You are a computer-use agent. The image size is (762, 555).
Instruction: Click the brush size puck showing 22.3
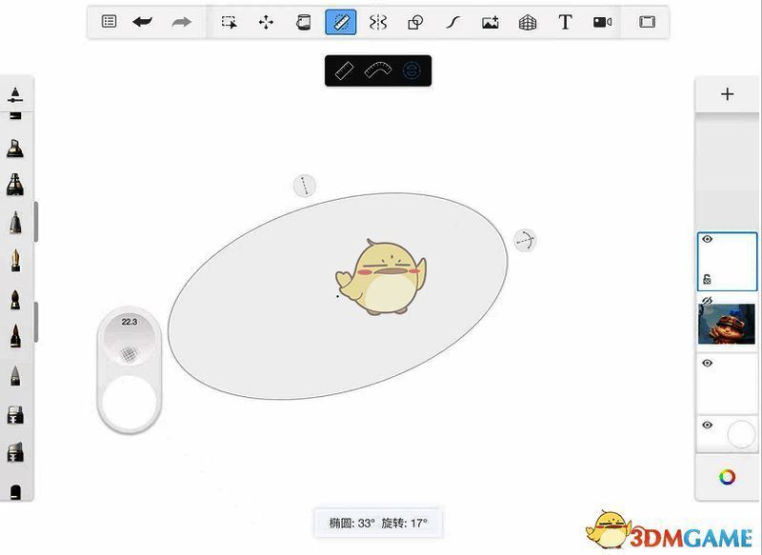point(130,335)
